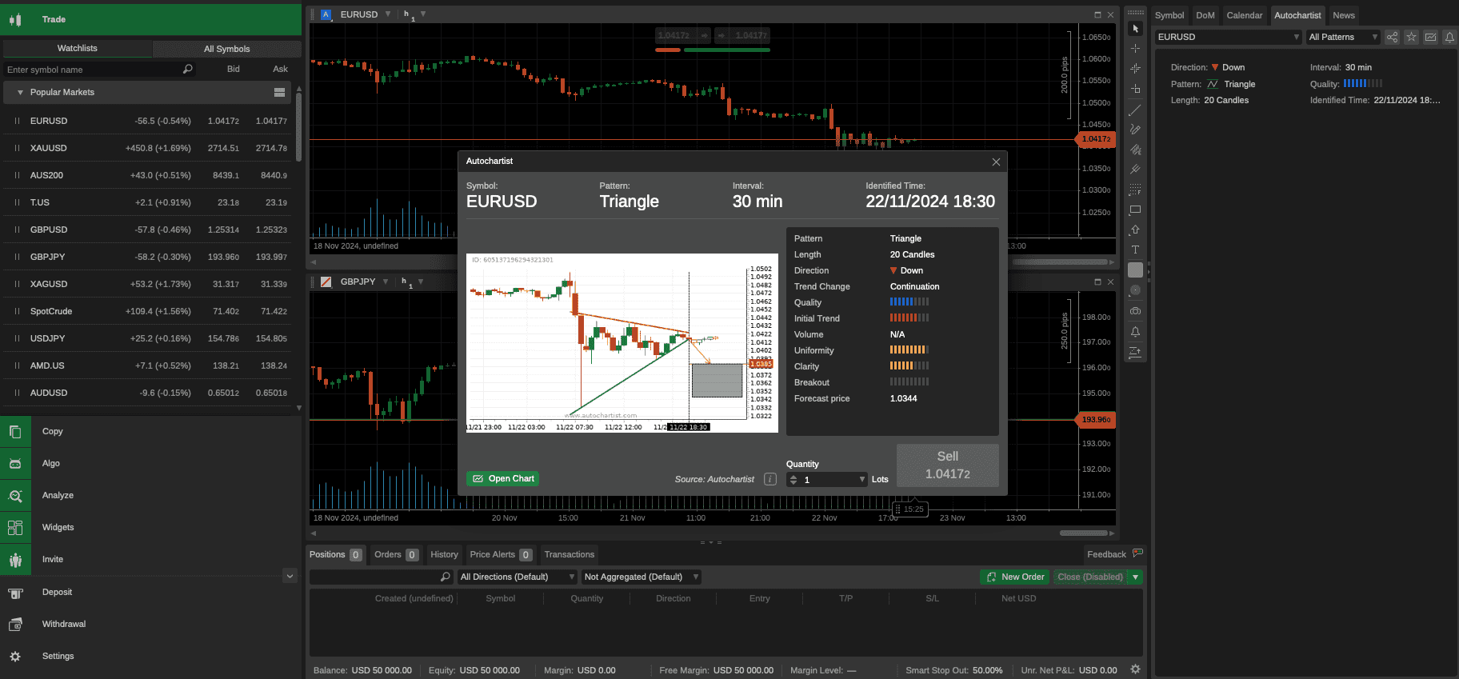Open the Widgets section in sidebar
1459x679 pixels.
[150, 528]
